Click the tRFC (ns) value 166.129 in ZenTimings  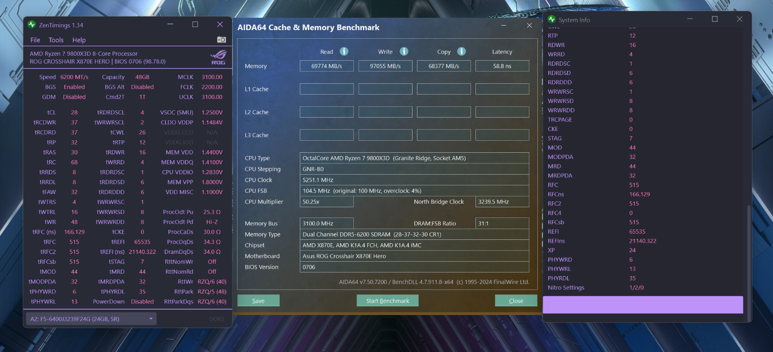74,232
